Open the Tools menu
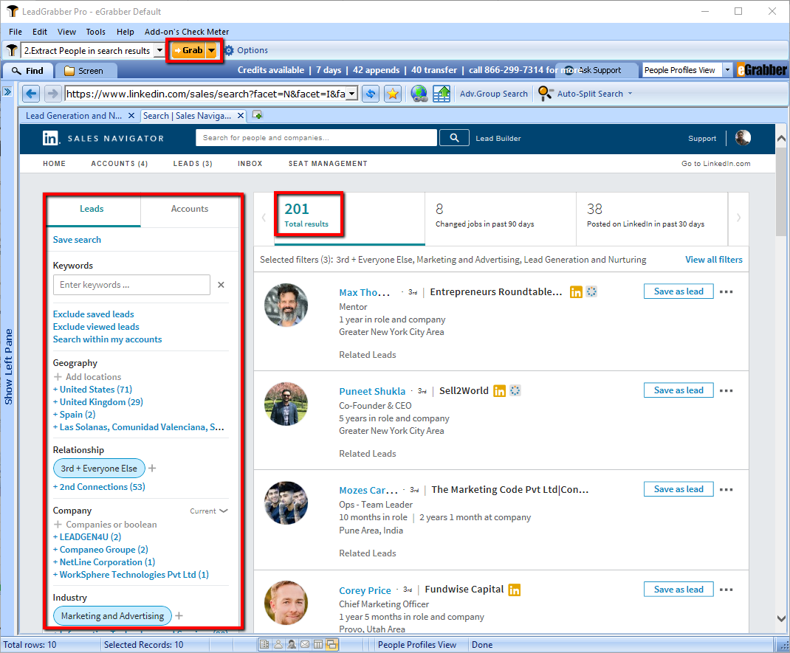This screenshot has height=653, width=790. [x=96, y=32]
